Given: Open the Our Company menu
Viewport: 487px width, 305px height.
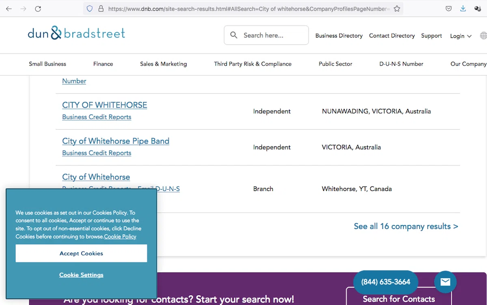Looking at the screenshot, I should tap(468, 64).
